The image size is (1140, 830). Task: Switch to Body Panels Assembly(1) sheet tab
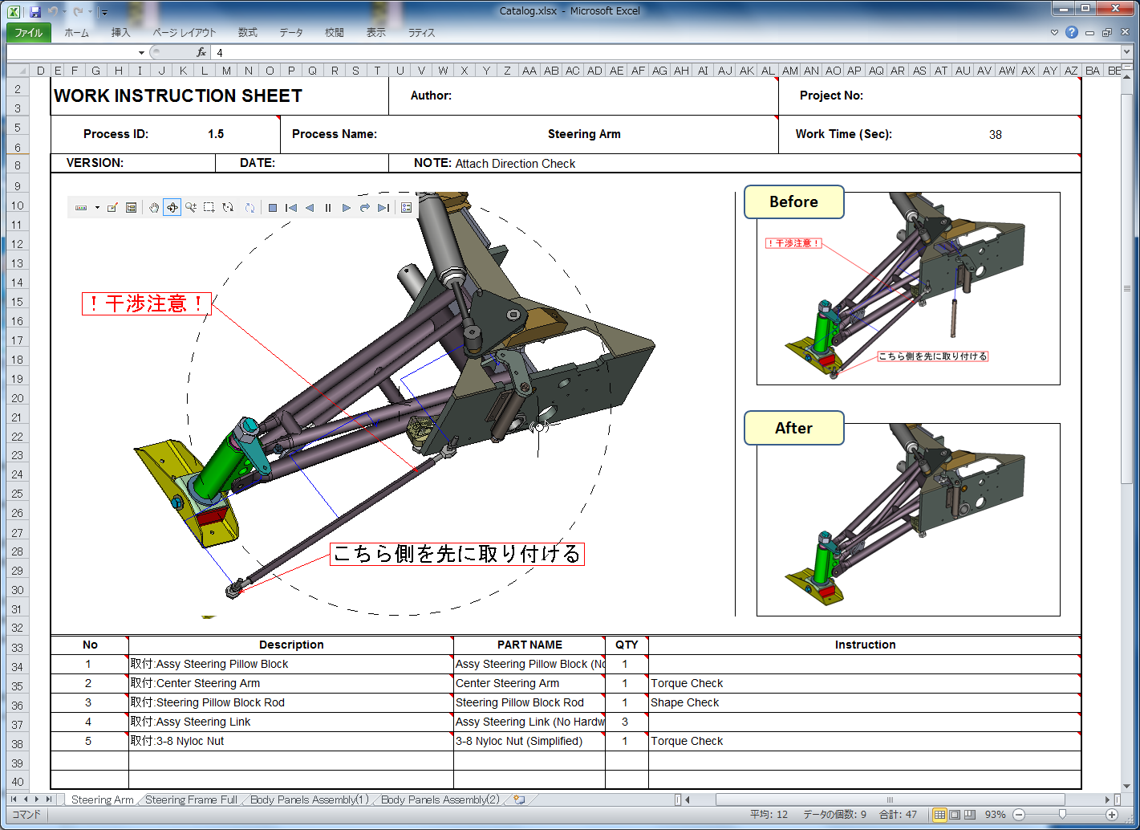pos(309,799)
